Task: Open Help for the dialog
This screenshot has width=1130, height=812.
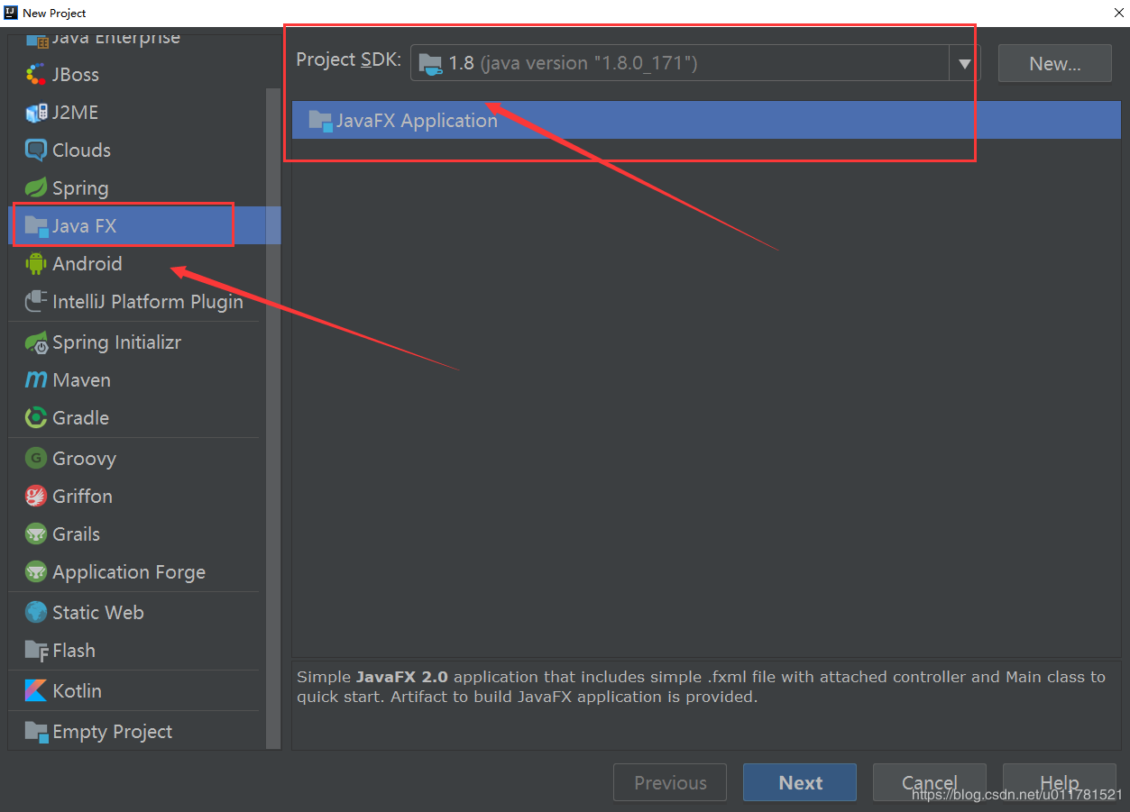Action: coord(1060,783)
